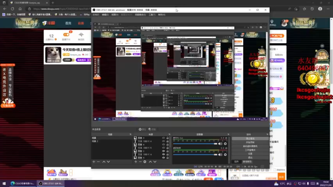Select 场景 in Scenes list
333x187 pixels.
(x=112, y=138)
